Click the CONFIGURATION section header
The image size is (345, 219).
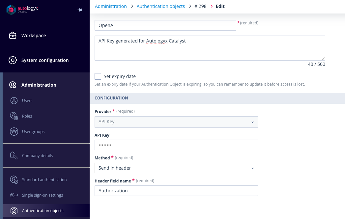pos(111,98)
